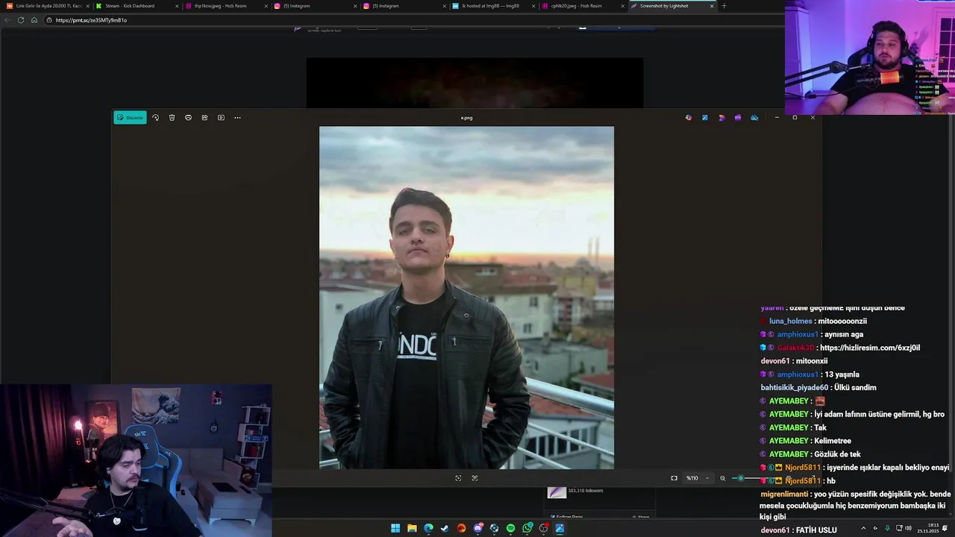Viewport: 955px width, 537px height.
Task: Open the %110 zoom level dropdown
Action: click(x=697, y=478)
